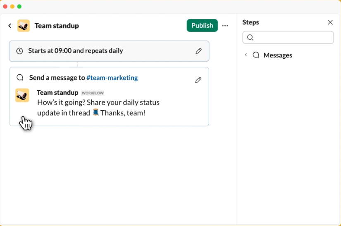Focus the Steps search field

pos(288,37)
